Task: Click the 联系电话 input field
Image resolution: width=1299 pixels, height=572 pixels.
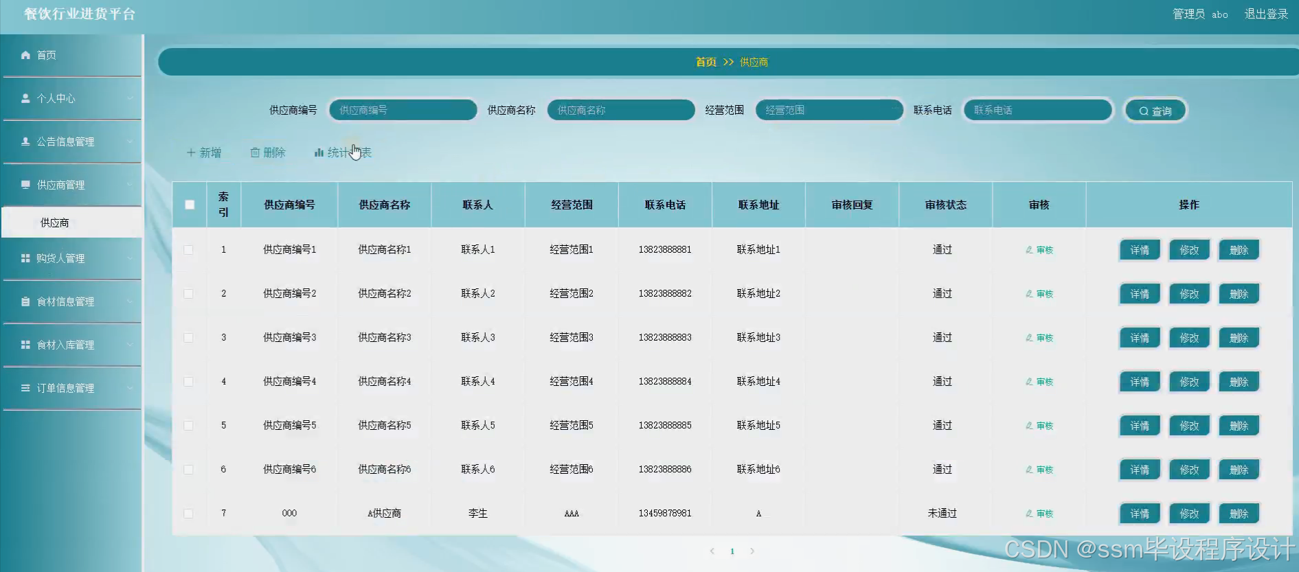Action: (x=1038, y=110)
